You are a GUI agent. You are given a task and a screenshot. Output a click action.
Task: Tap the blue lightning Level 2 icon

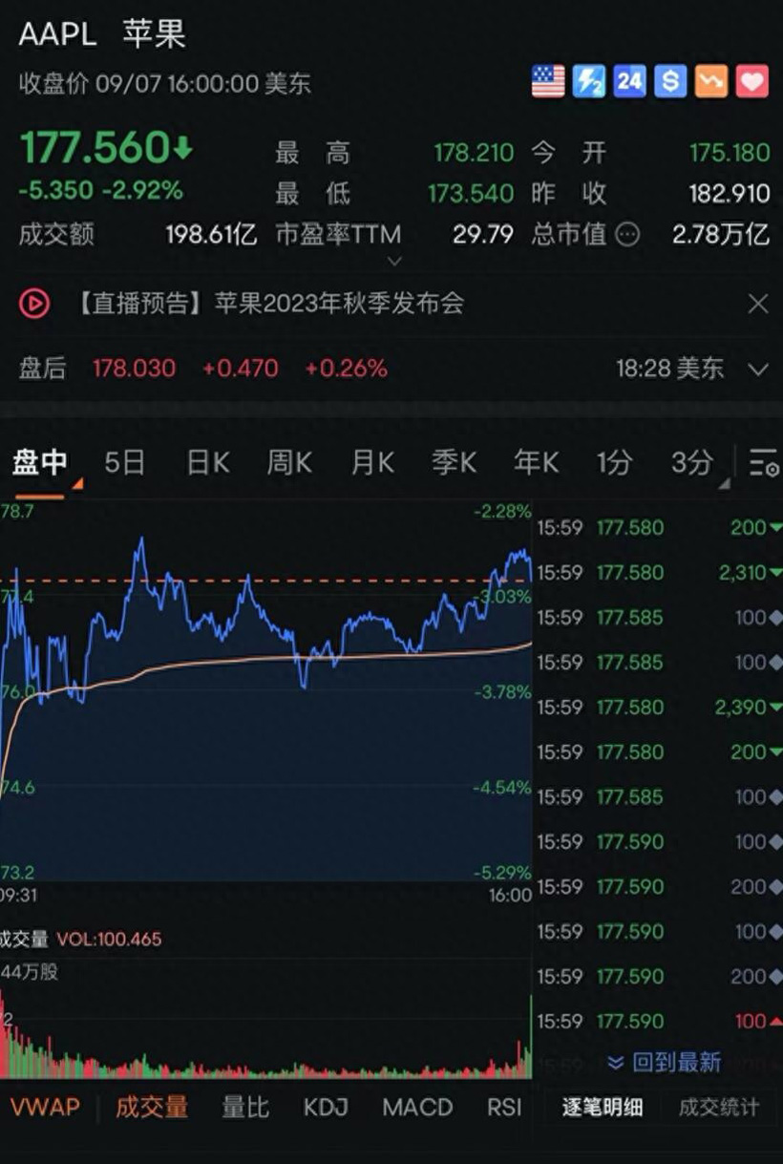(x=589, y=81)
